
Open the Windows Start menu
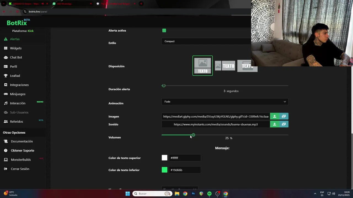tap(128, 194)
